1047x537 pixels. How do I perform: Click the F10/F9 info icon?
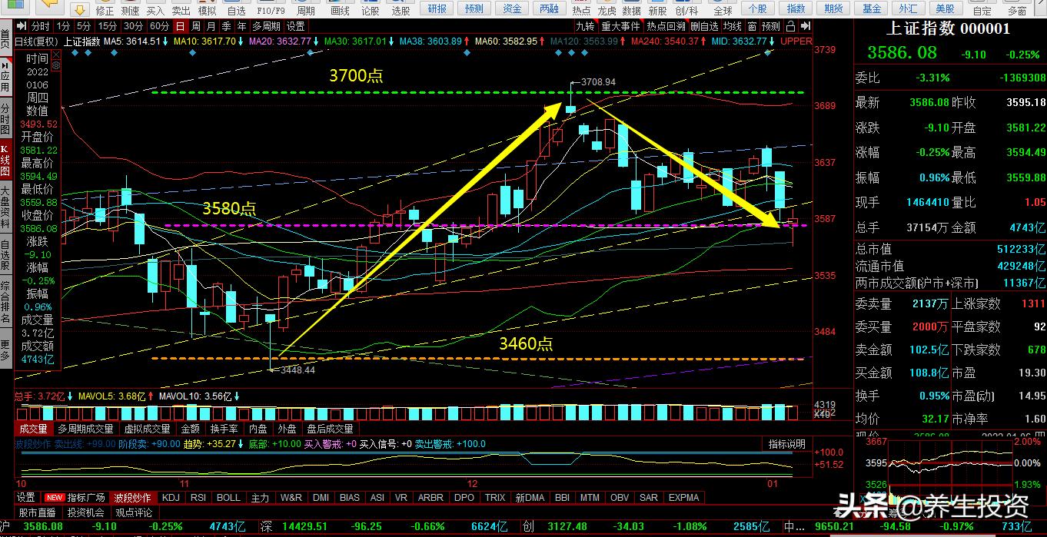pos(271,10)
